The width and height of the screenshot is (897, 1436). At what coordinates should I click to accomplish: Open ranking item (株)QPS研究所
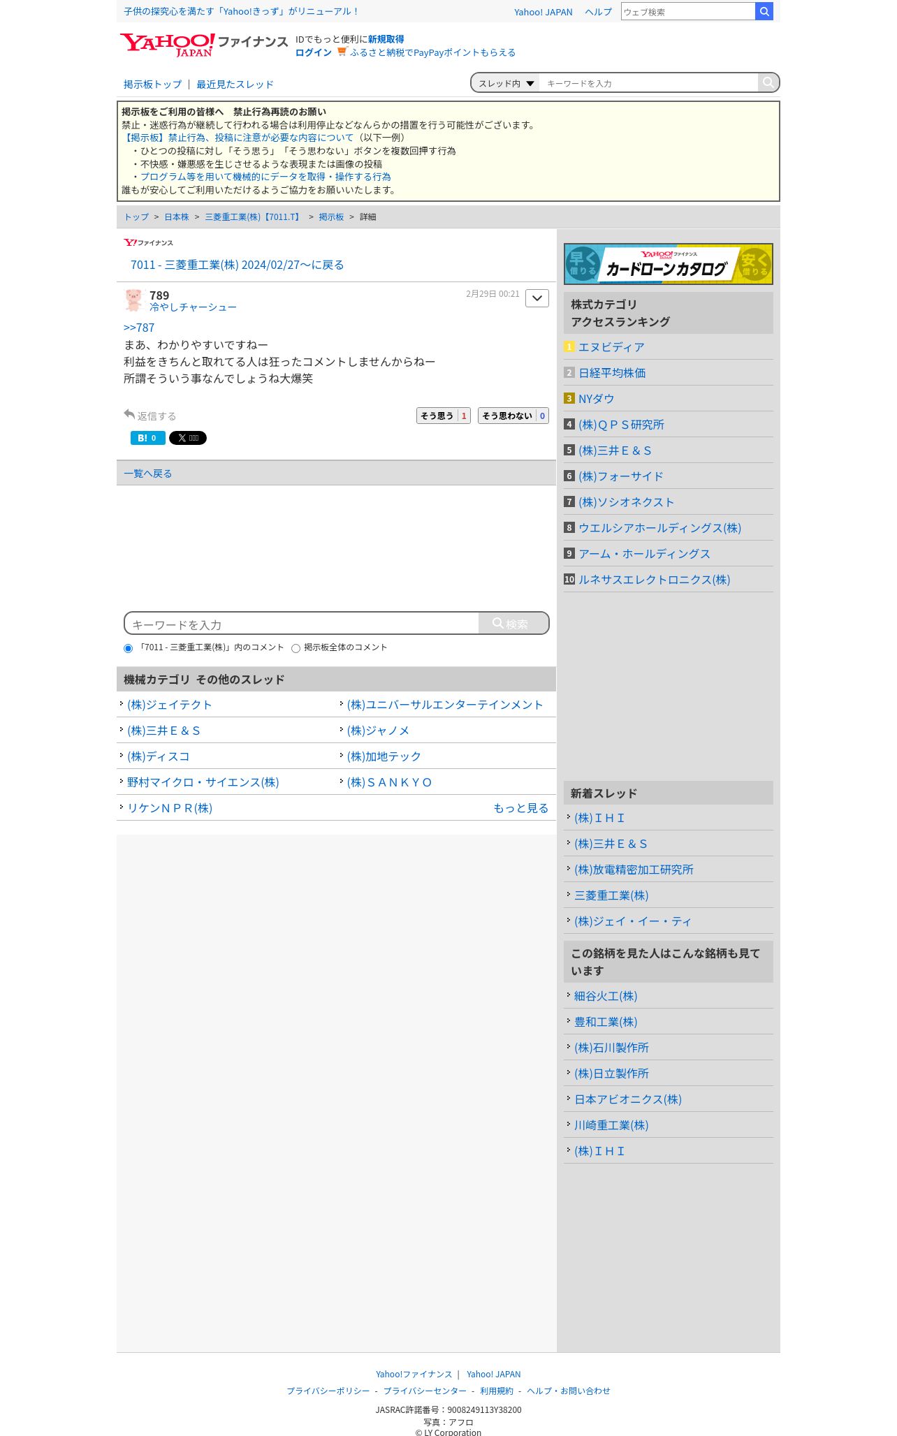(x=621, y=425)
